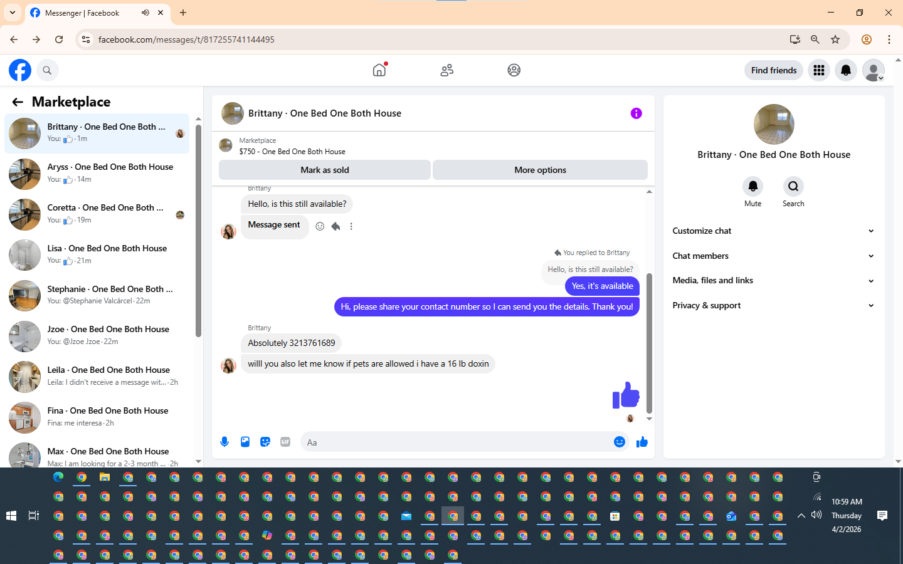Open the Friends icon in the top navigation
Viewport: 903px width, 564px height.
[x=447, y=70]
